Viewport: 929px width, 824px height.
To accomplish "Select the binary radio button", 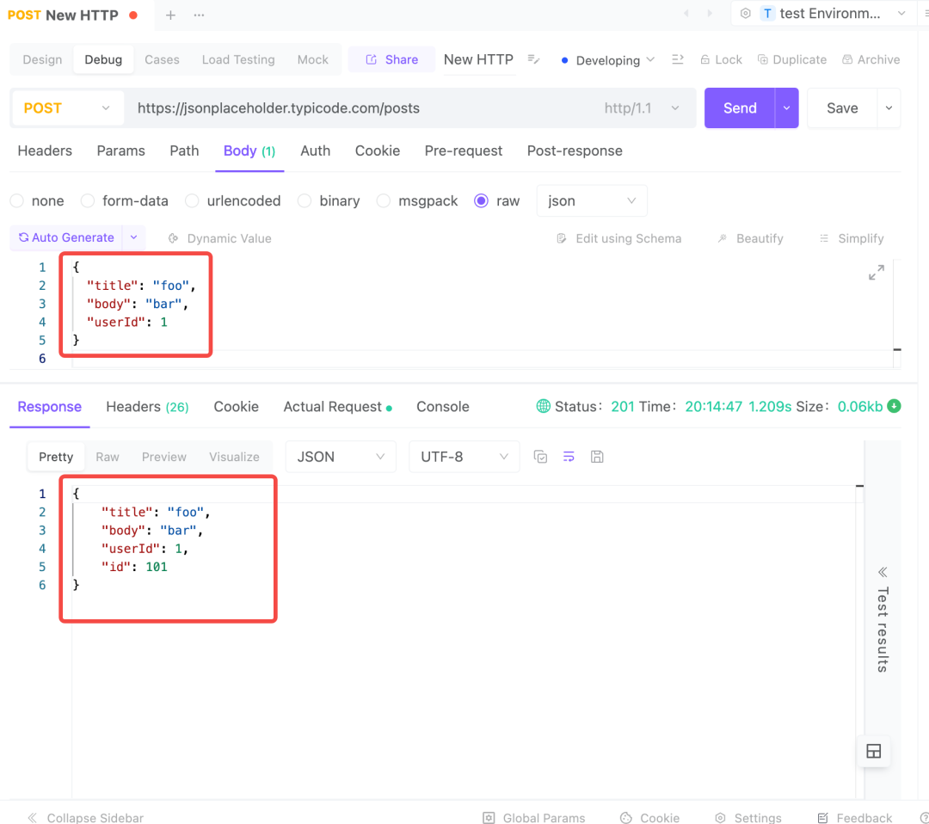I will pyautogui.click(x=305, y=200).
